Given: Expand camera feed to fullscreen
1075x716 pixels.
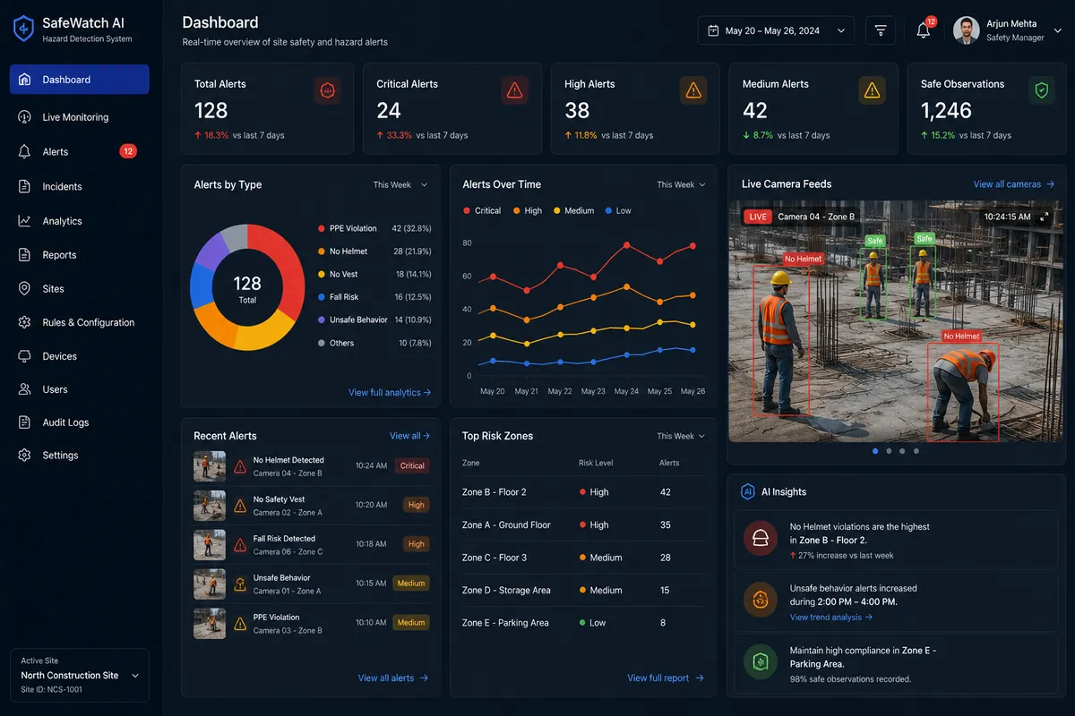Looking at the screenshot, I should point(1044,217).
